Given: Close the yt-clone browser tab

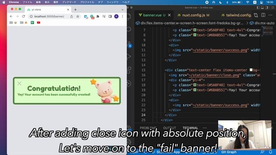Looking at the screenshot, I should tap(68, 9).
